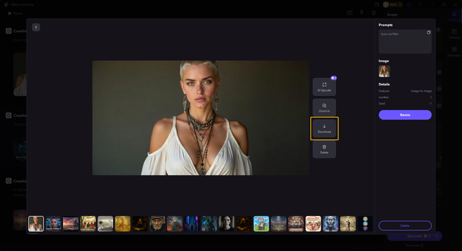This screenshot has width=462, height=251.
Task: Click the main preview image
Action: click(x=200, y=118)
